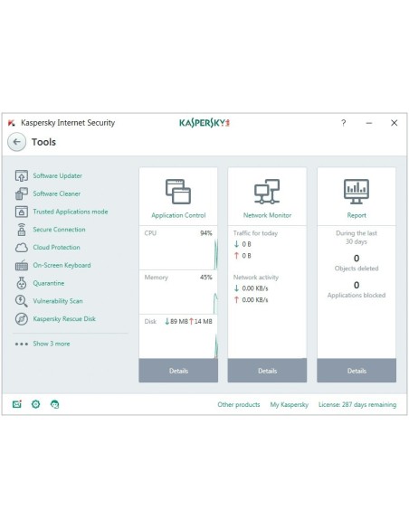The width and height of the screenshot is (409, 528).
Task: Open Kaspersky Rescue Disk link
Action: (64, 318)
